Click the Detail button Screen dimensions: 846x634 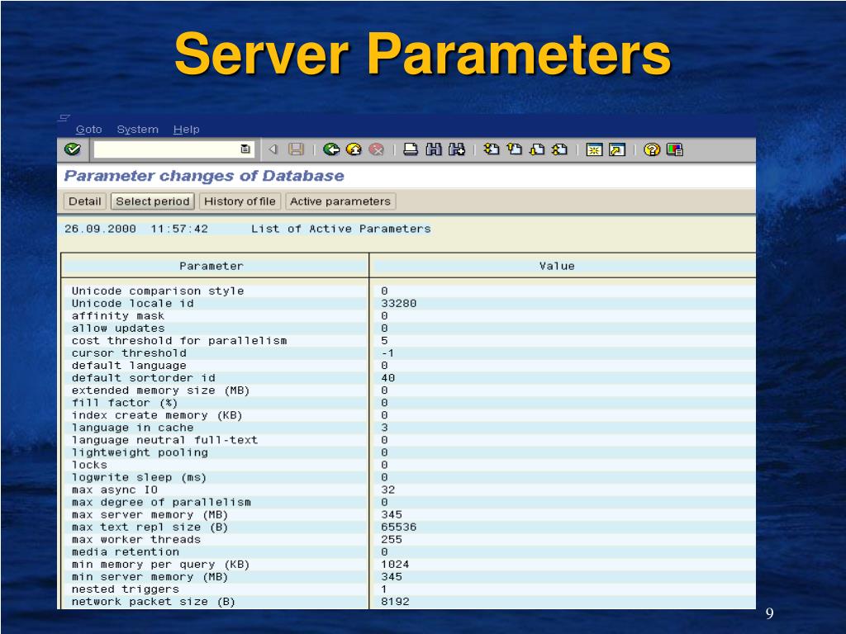(83, 201)
